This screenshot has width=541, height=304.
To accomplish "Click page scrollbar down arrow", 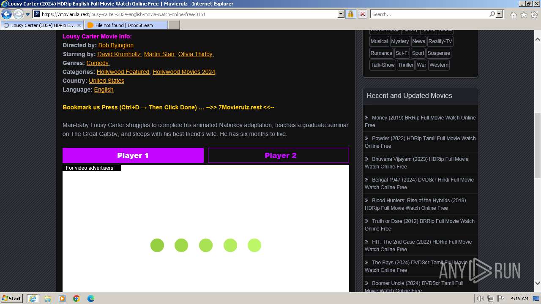I will [x=538, y=283].
